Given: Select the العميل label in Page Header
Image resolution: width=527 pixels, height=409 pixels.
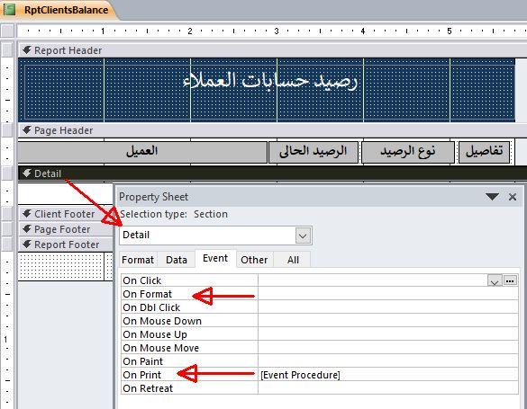Looking at the screenshot, I should (142, 152).
